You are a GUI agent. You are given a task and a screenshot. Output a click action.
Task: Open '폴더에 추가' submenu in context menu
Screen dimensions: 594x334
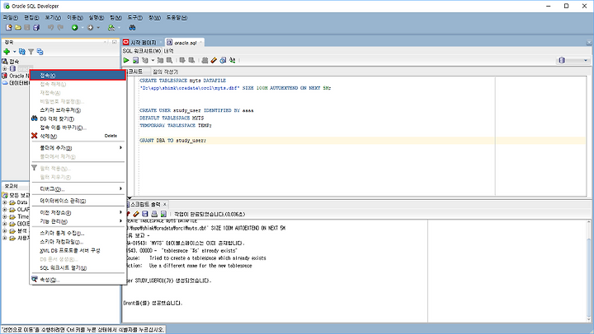coord(78,148)
